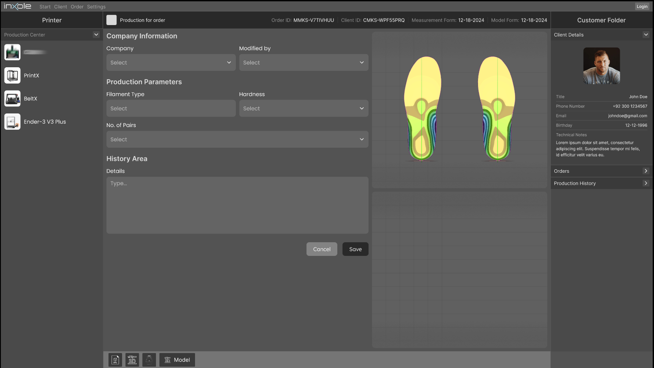Choose the Ender-3 V3 Plus printer icon

(12, 122)
